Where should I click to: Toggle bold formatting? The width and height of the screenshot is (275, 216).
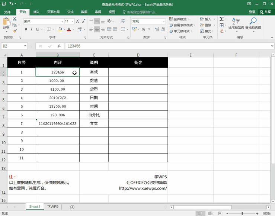tap(26, 29)
